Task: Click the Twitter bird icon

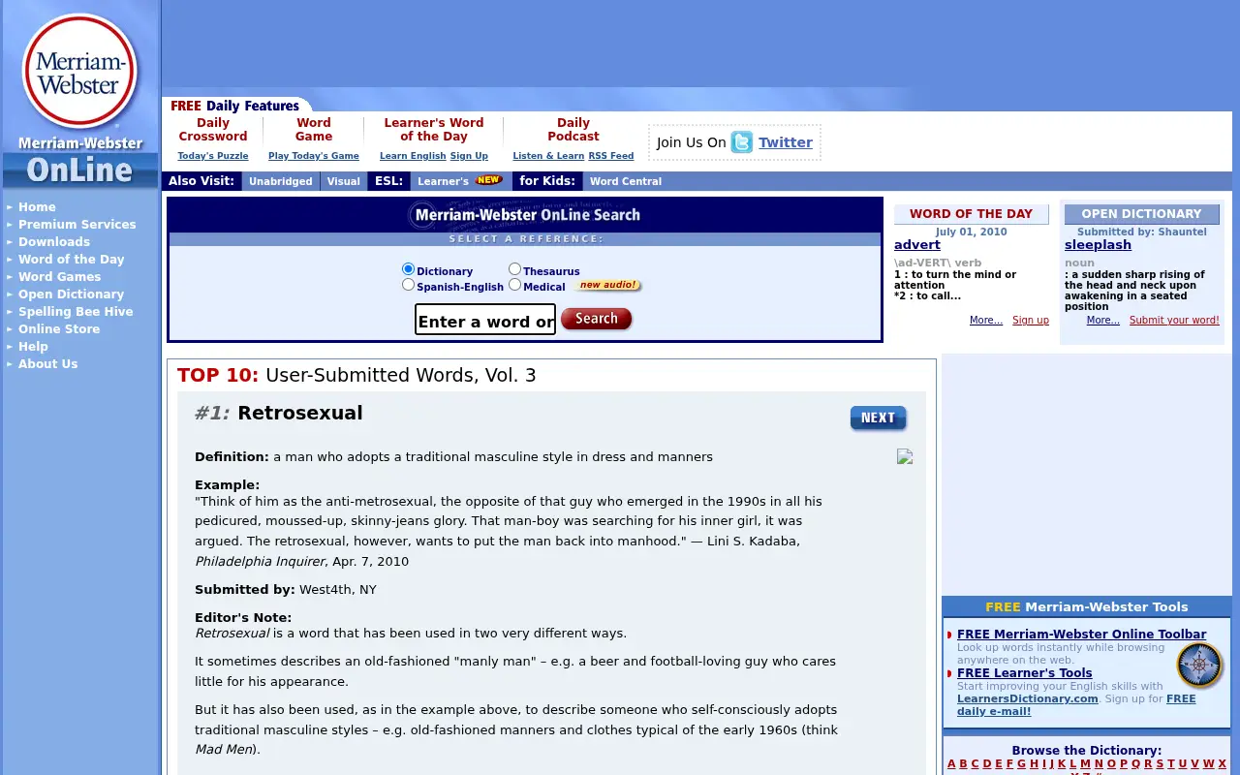Action: [742, 142]
